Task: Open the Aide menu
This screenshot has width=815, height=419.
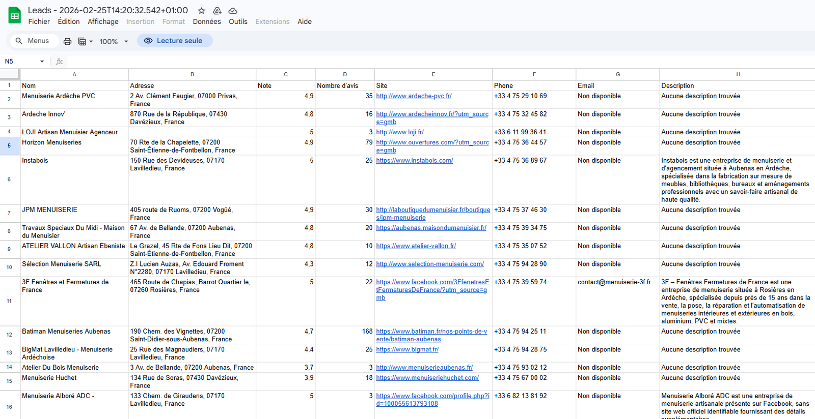Action: pos(305,21)
